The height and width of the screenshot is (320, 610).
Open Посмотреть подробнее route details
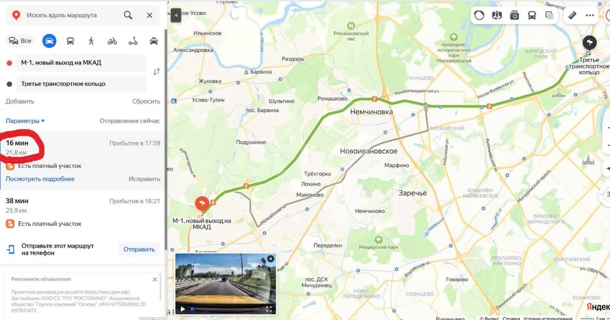[x=40, y=179]
